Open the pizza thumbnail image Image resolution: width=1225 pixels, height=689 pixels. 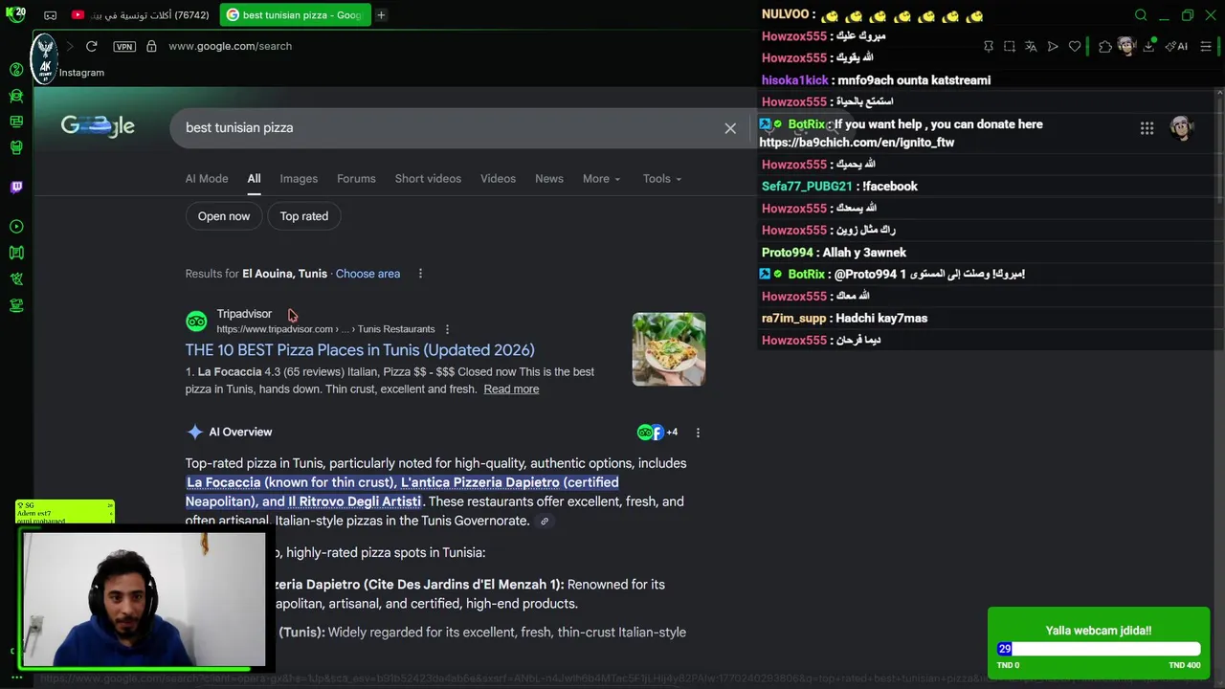pyautogui.click(x=669, y=349)
